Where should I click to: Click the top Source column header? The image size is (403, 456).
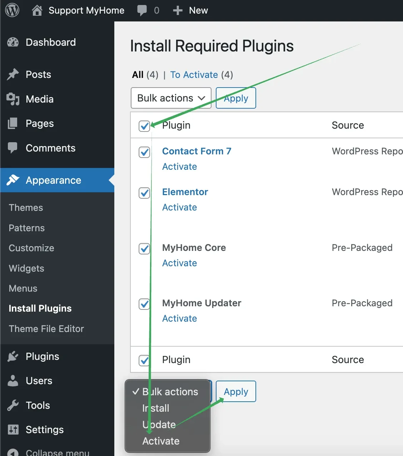point(348,125)
